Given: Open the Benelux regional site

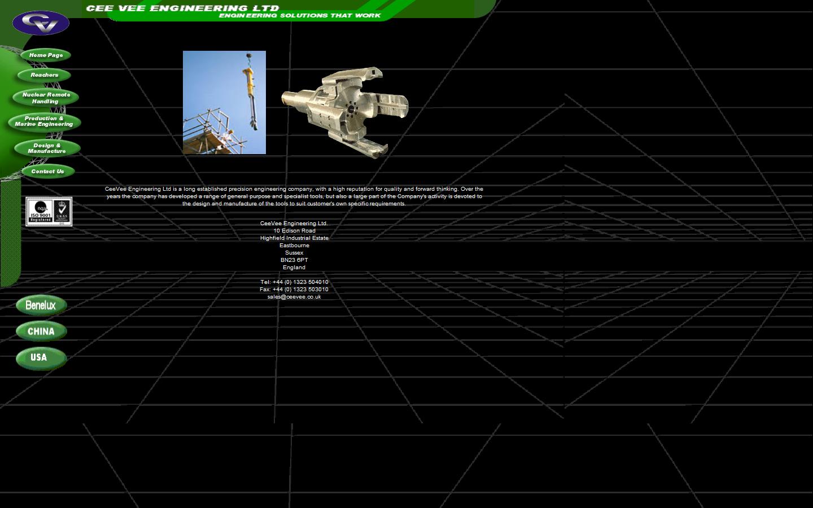Looking at the screenshot, I should click(41, 305).
